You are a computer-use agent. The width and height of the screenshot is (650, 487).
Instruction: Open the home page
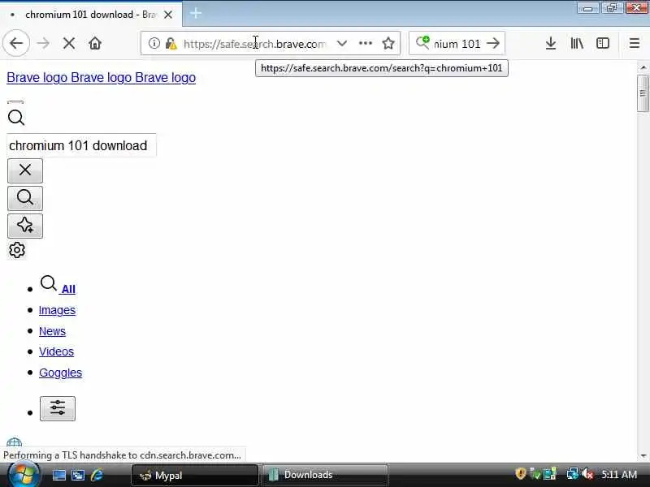[x=95, y=43]
